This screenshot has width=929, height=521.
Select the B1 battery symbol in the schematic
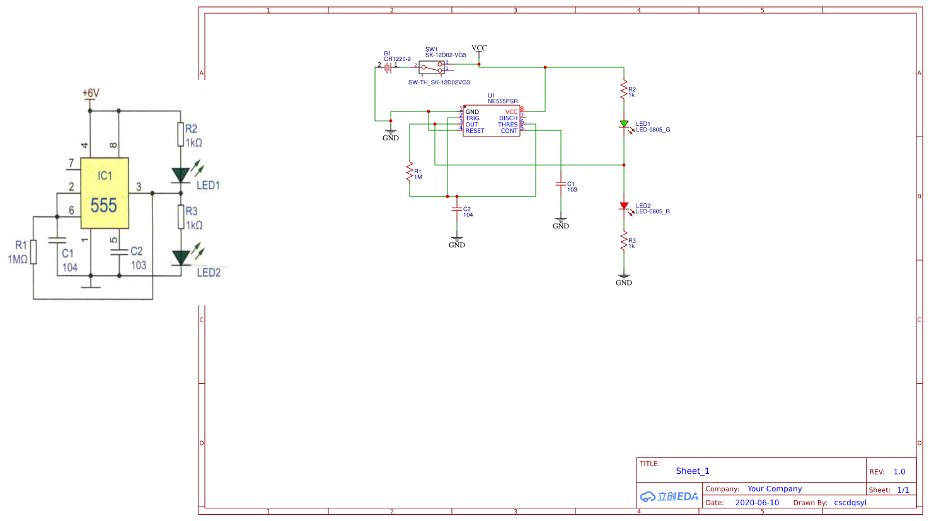[388, 67]
